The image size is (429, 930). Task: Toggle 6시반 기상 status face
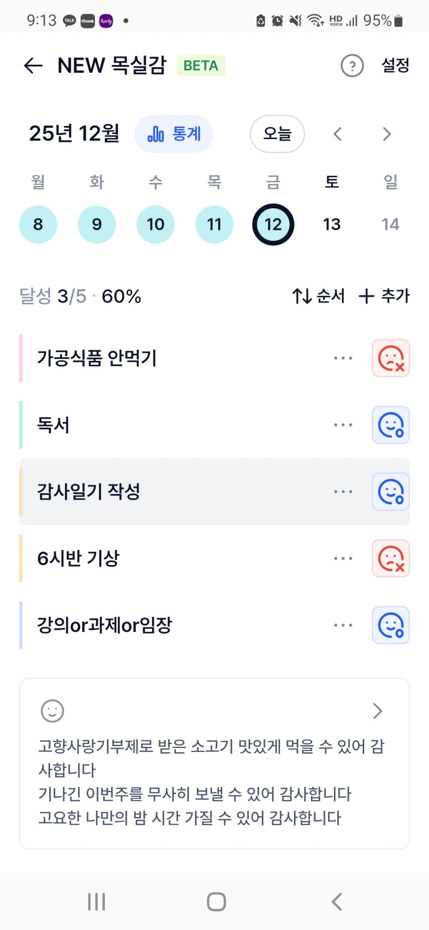[390, 559]
